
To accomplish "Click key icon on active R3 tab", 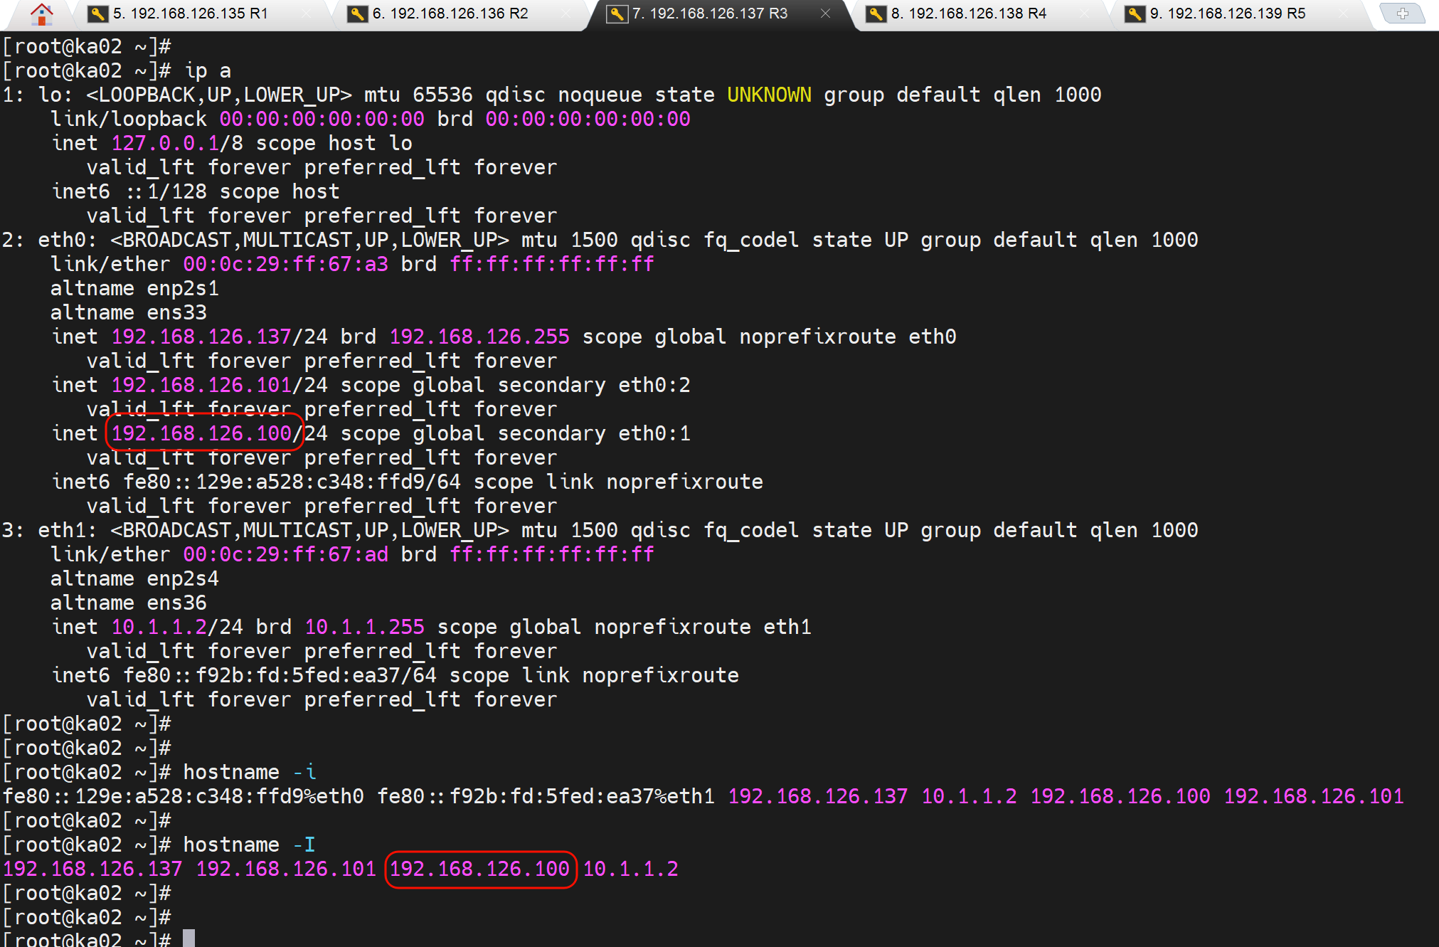I will (617, 14).
